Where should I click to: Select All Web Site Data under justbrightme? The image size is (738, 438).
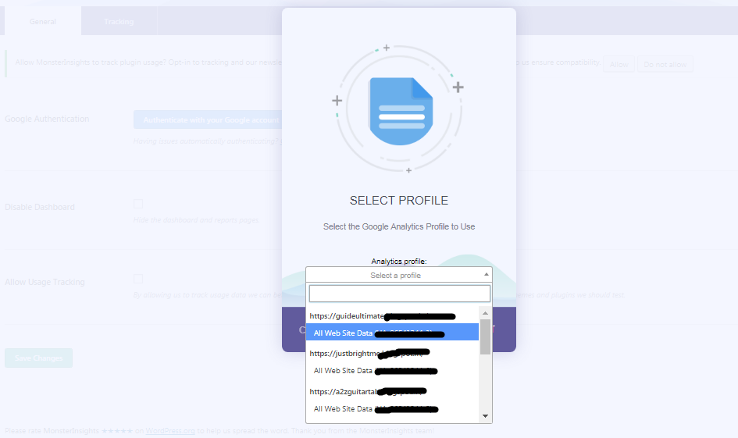coord(393,371)
